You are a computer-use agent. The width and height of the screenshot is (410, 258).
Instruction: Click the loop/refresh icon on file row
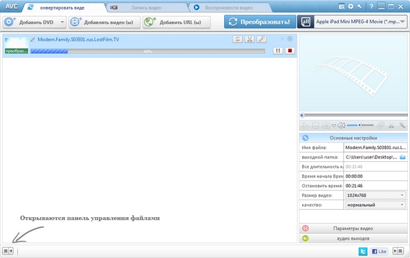tap(237, 39)
